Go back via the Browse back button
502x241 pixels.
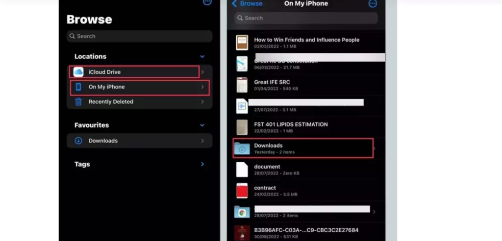pyautogui.click(x=247, y=3)
